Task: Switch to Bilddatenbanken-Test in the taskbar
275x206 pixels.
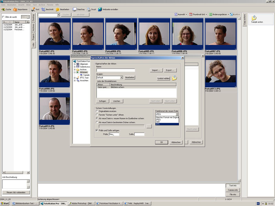Action: click(25, 204)
